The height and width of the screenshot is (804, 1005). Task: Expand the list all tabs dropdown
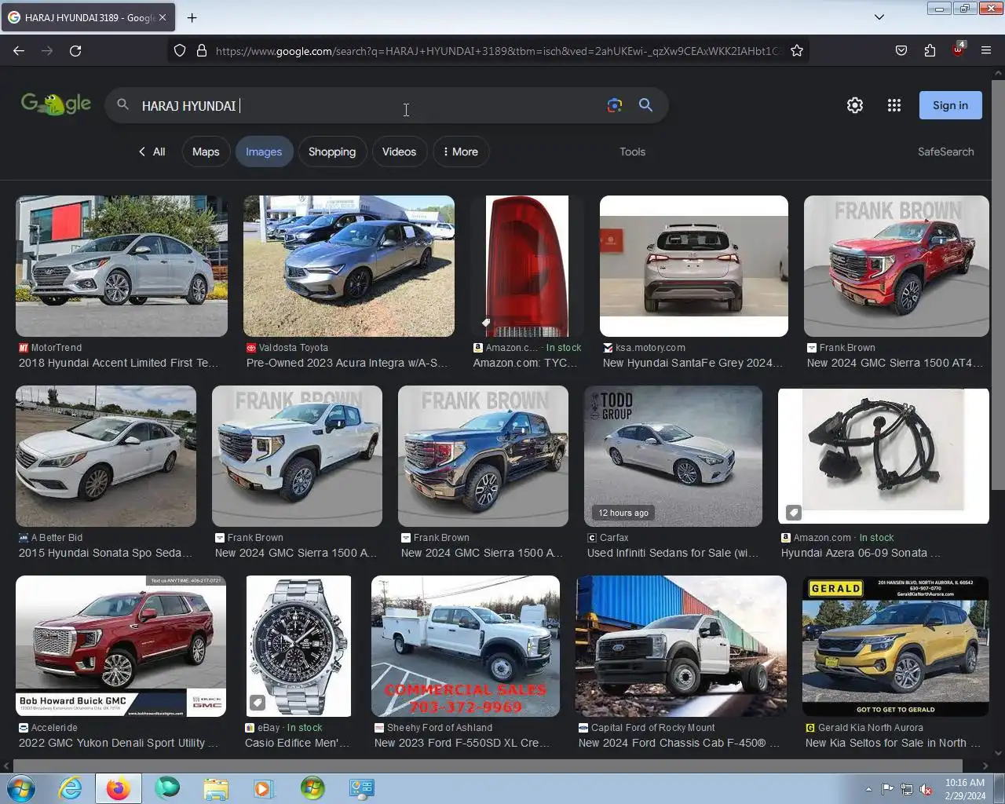click(879, 17)
